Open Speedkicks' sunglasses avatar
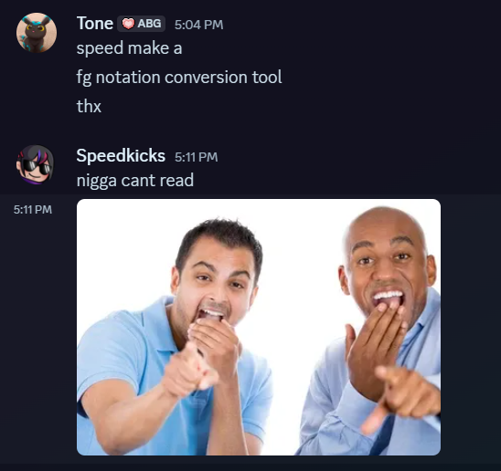501x471 pixels. point(36,165)
